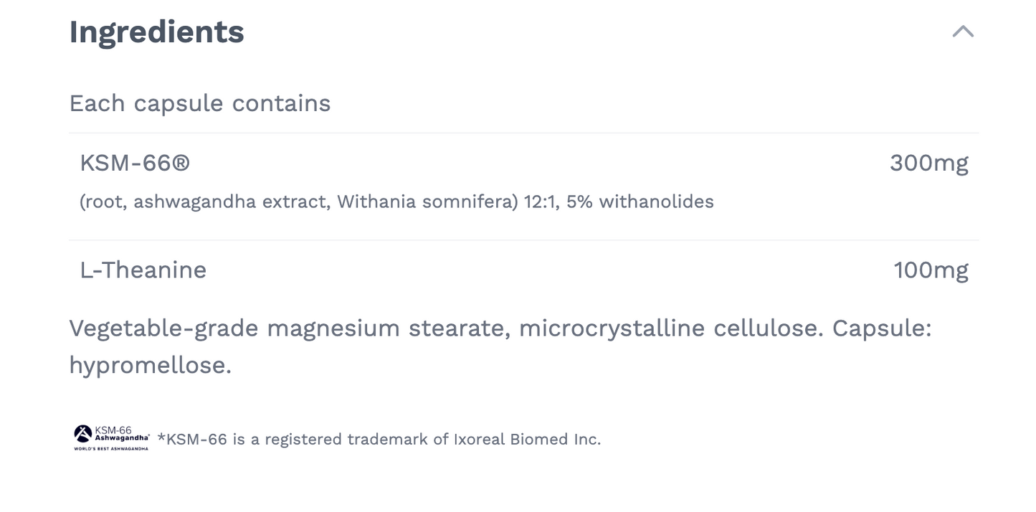Select the 'Each capsule contains' label
The image size is (1036, 512).
(199, 103)
